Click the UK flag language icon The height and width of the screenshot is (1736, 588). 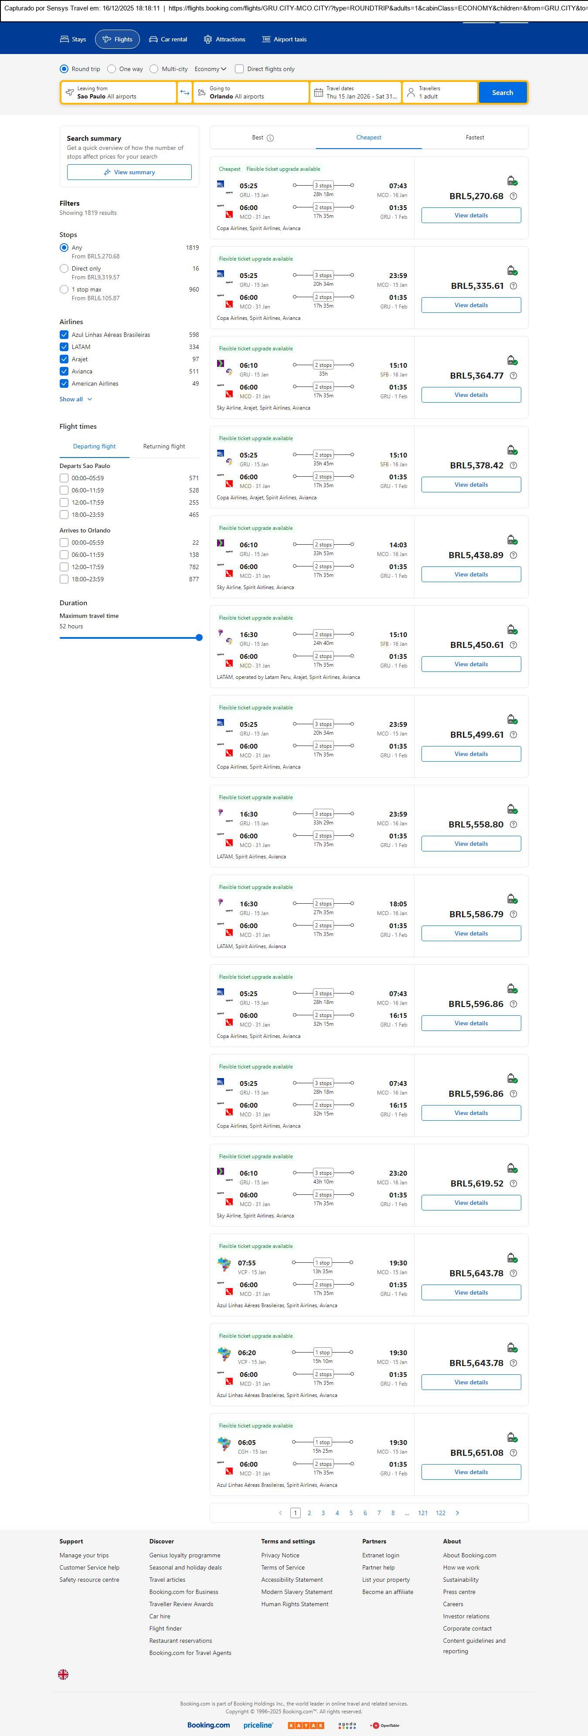click(x=63, y=1674)
